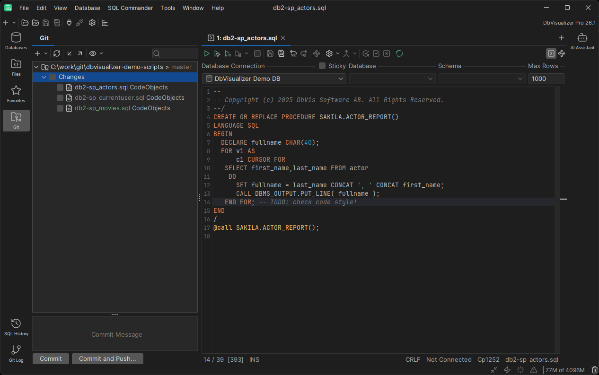Image resolution: width=599 pixels, height=375 pixels.
Task: Enable the Sticky checkbox
Action: tap(322, 66)
